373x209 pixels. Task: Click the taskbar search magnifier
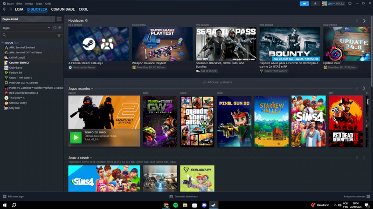click(x=14, y=205)
